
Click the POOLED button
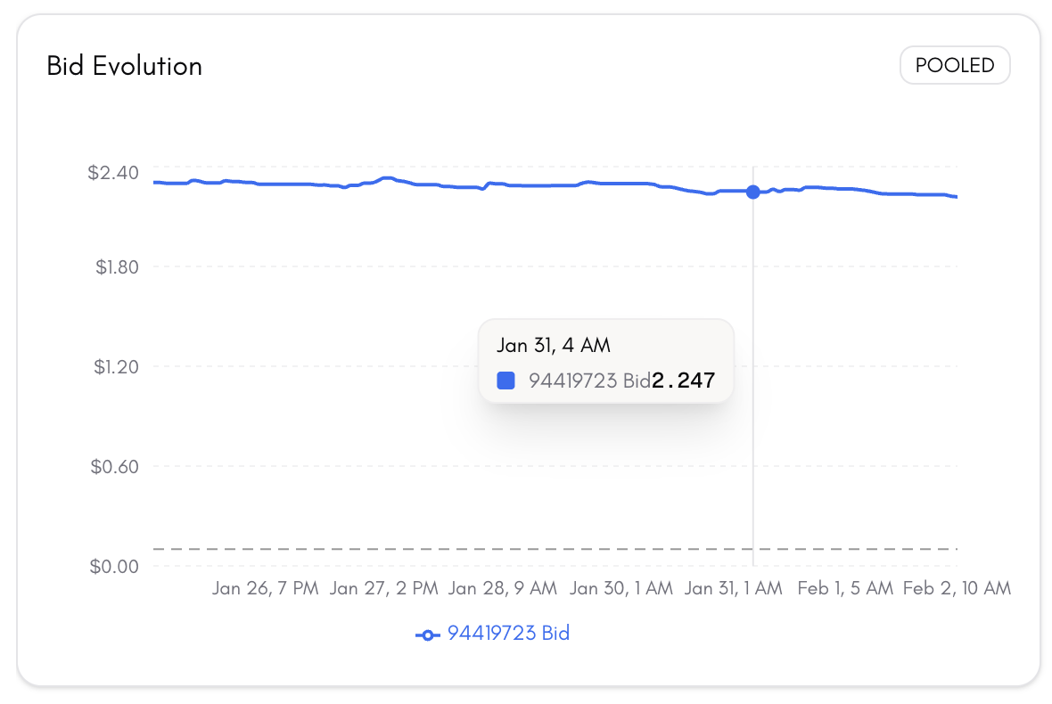point(955,65)
